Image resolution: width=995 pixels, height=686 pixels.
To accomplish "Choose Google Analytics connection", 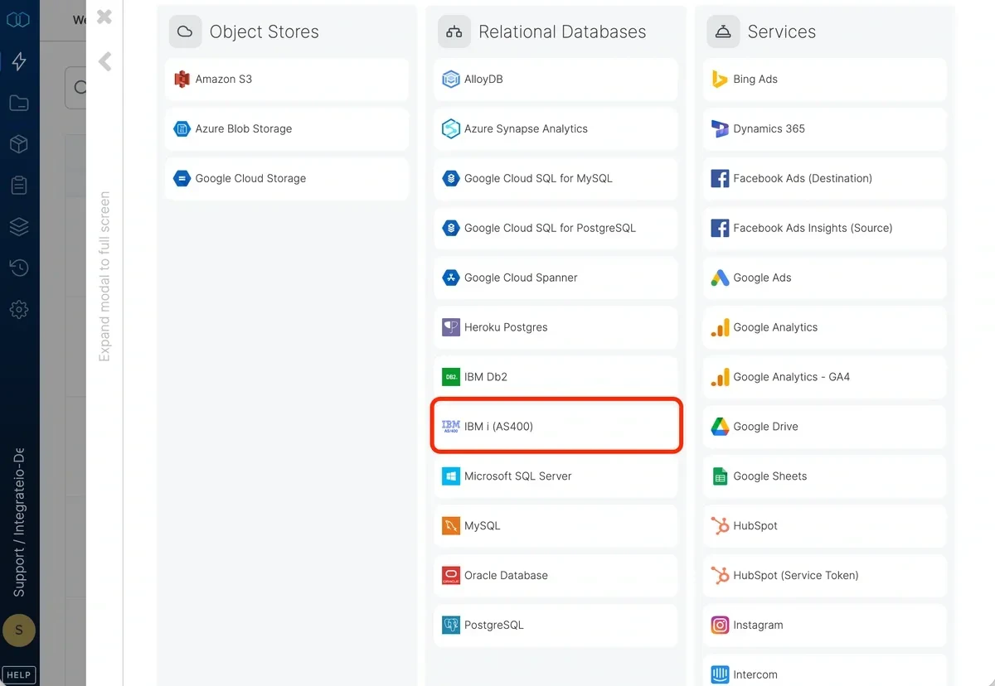I will pos(825,327).
